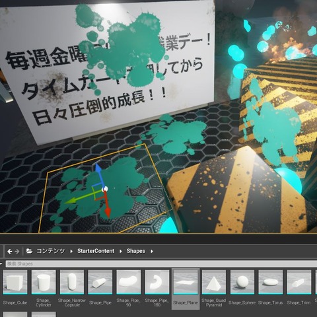This screenshot has height=317, width=317.
Task: Go back in content browser history
Action: (x=10, y=251)
